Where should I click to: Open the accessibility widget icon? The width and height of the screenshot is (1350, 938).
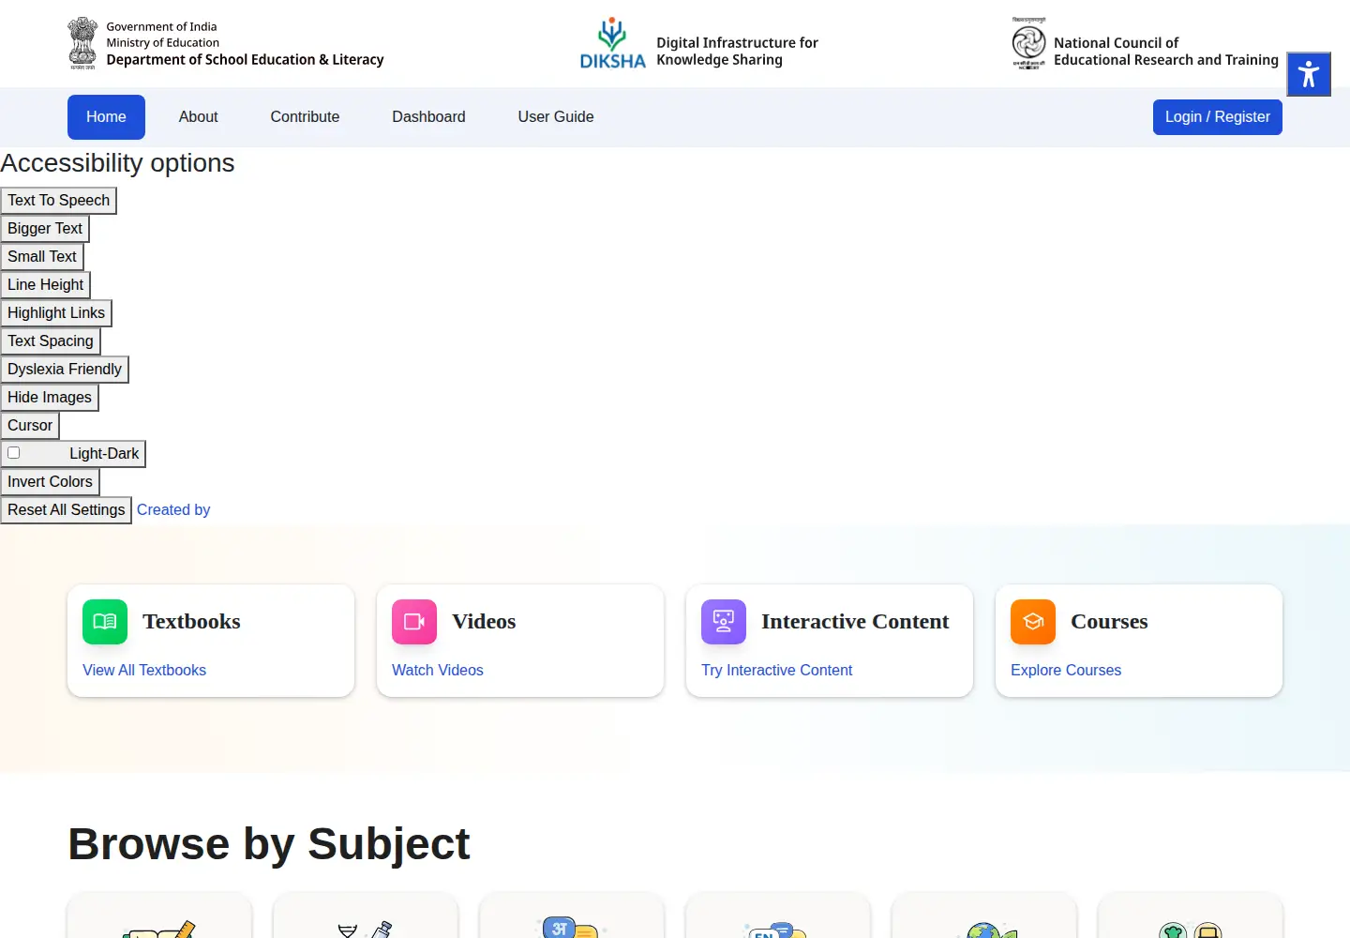click(x=1309, y=74)
